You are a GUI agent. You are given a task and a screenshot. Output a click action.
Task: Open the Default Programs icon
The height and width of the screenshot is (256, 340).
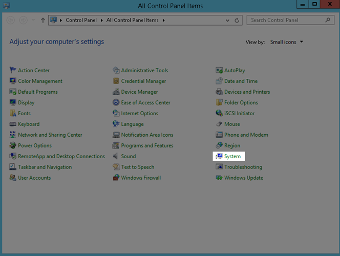(13, 92)
